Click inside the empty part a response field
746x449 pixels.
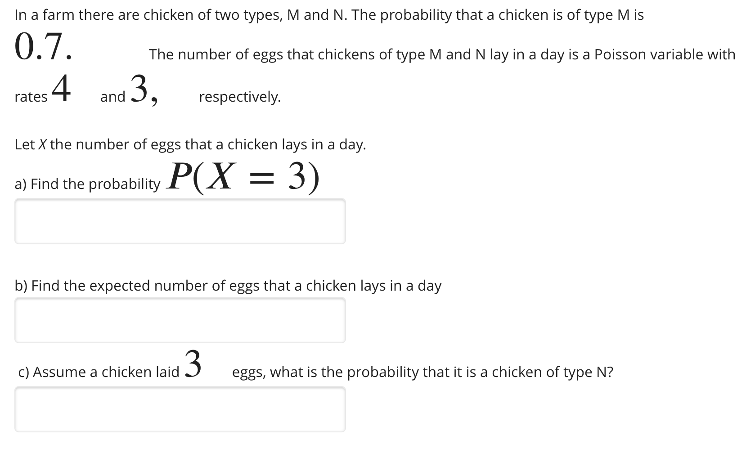[180, 221]
